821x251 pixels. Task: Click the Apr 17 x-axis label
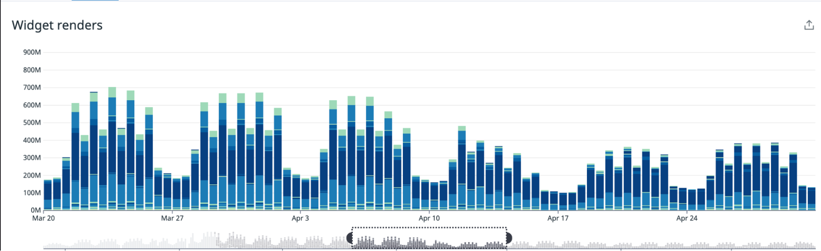click(558, 218)
